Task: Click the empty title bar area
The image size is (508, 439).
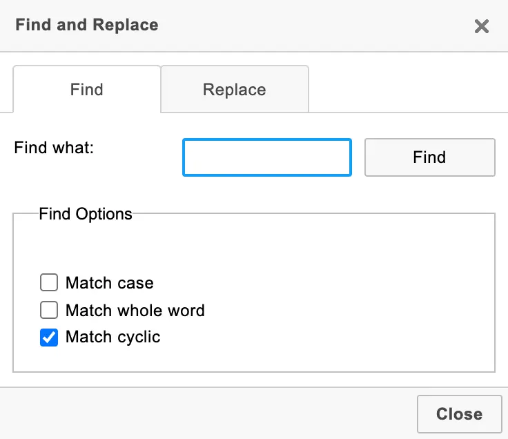Action: point(311,26)
